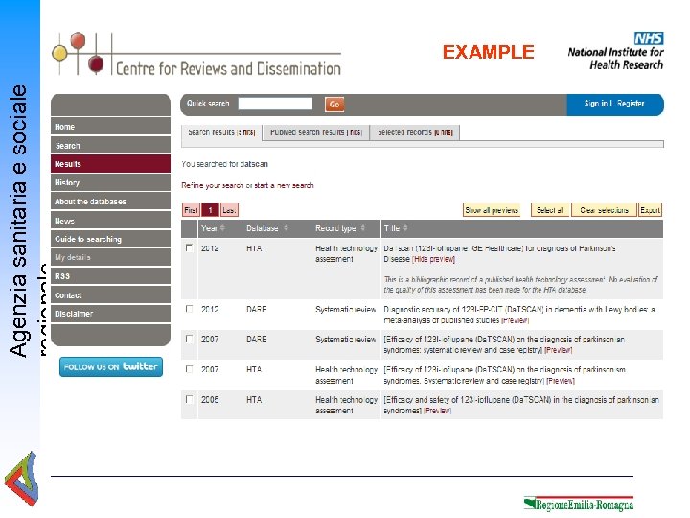This screenshot has width=690, height=518.
Task: Open DaTscan GE Healthcare Parkinson's Disease title
Action: click(499, 253)
